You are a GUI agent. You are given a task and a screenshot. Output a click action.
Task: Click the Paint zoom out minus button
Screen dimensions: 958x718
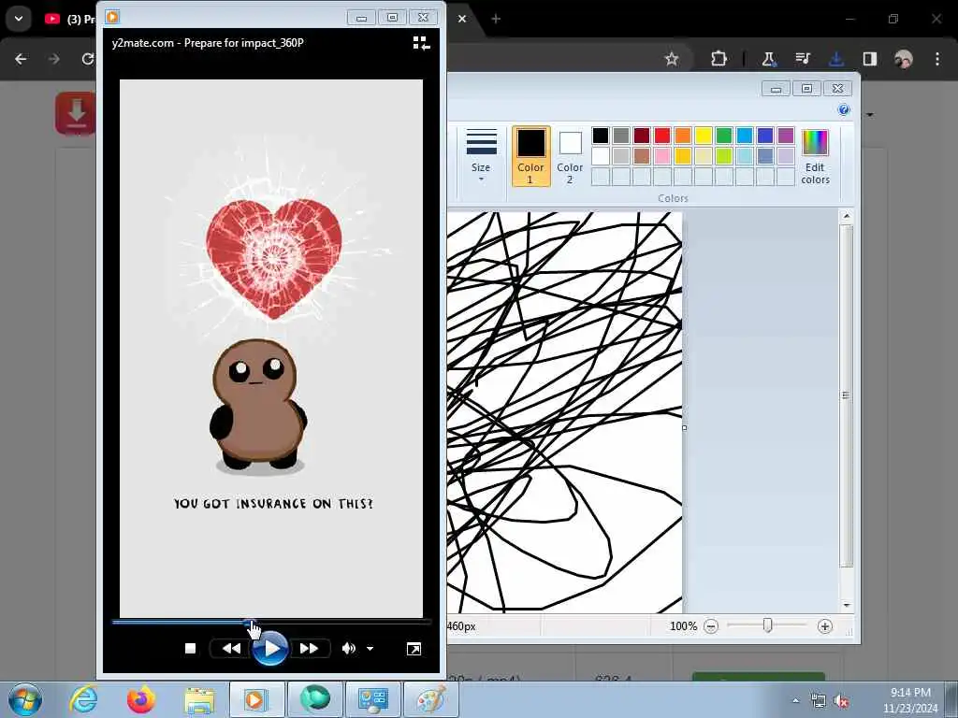(711, 626)
